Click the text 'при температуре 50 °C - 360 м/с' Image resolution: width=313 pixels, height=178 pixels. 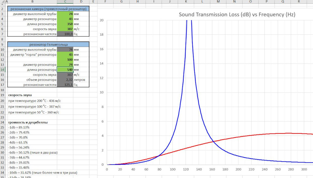click(x=34, y=112)
